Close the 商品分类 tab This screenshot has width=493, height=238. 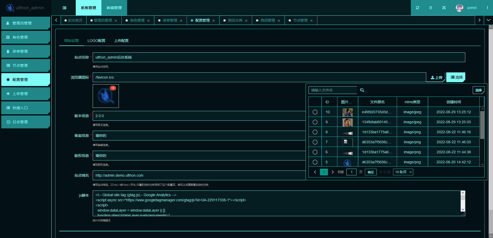click(246, 21)
